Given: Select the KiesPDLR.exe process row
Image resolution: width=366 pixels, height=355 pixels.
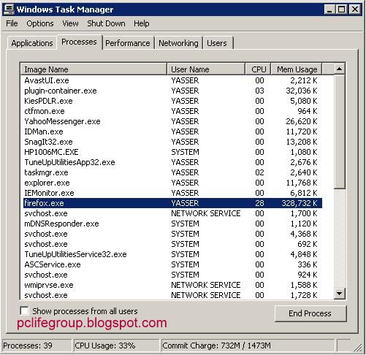Looking at the screenshot, I should click(172, 101).
